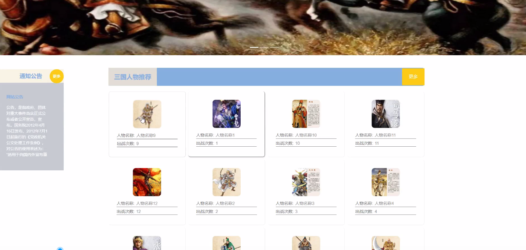Click the text 人物名称: 人物名称3

(295, 203)
